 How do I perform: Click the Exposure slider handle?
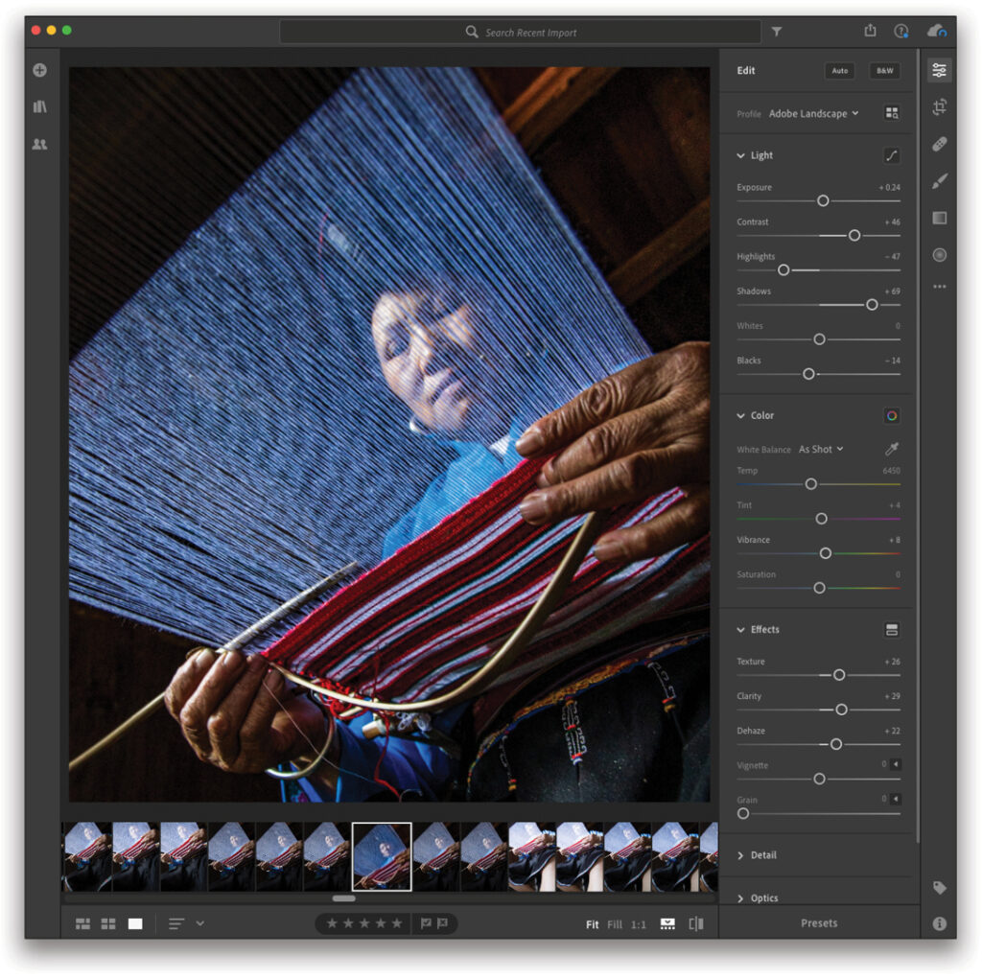(823, 200)
